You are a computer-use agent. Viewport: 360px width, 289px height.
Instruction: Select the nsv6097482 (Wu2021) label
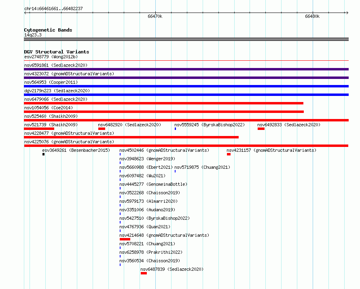point(142,176)
